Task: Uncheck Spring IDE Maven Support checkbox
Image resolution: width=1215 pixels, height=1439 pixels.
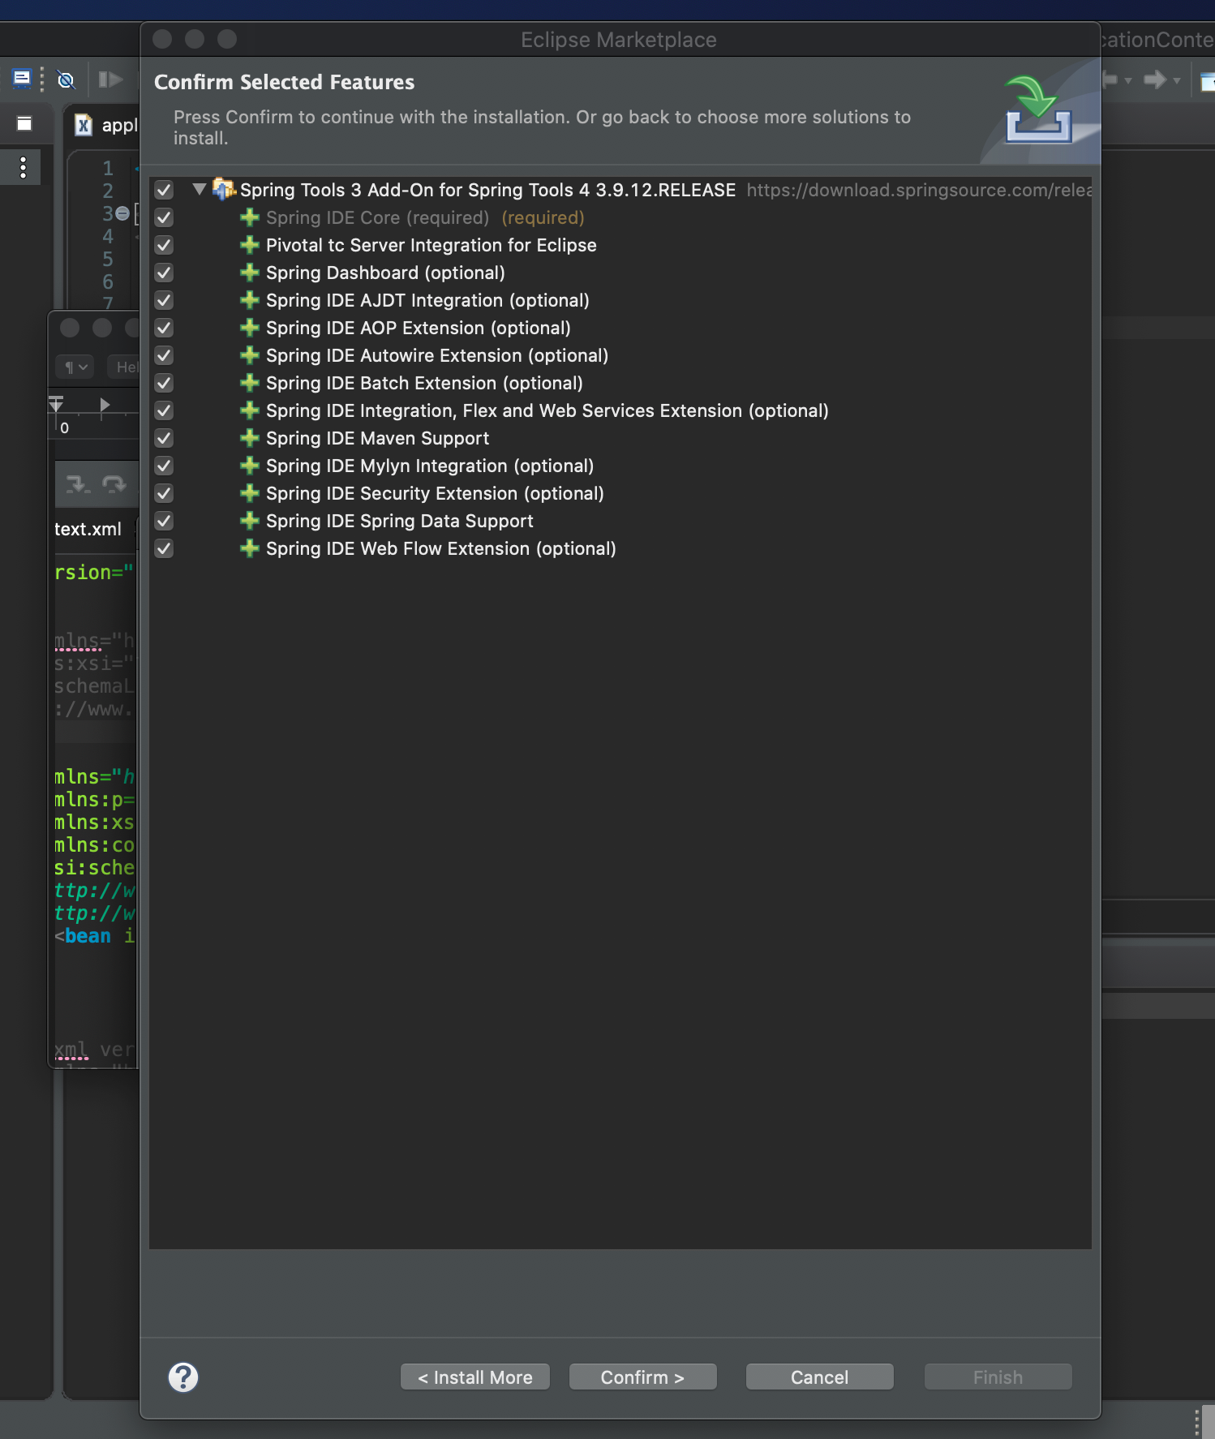Action: point(164,438)
